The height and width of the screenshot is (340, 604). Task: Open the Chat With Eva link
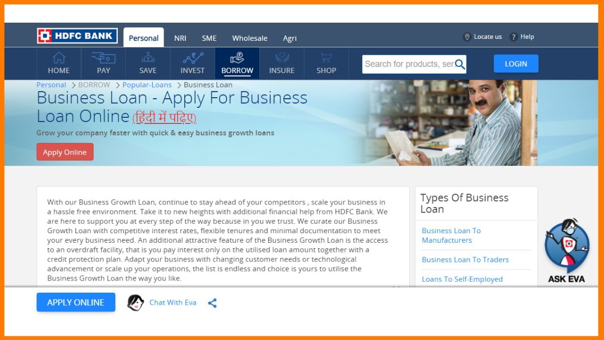(173, 303)
